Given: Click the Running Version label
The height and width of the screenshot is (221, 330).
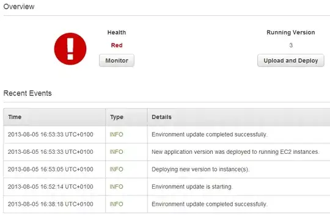Looking at the screenshot, I should [x=291, y=32].
